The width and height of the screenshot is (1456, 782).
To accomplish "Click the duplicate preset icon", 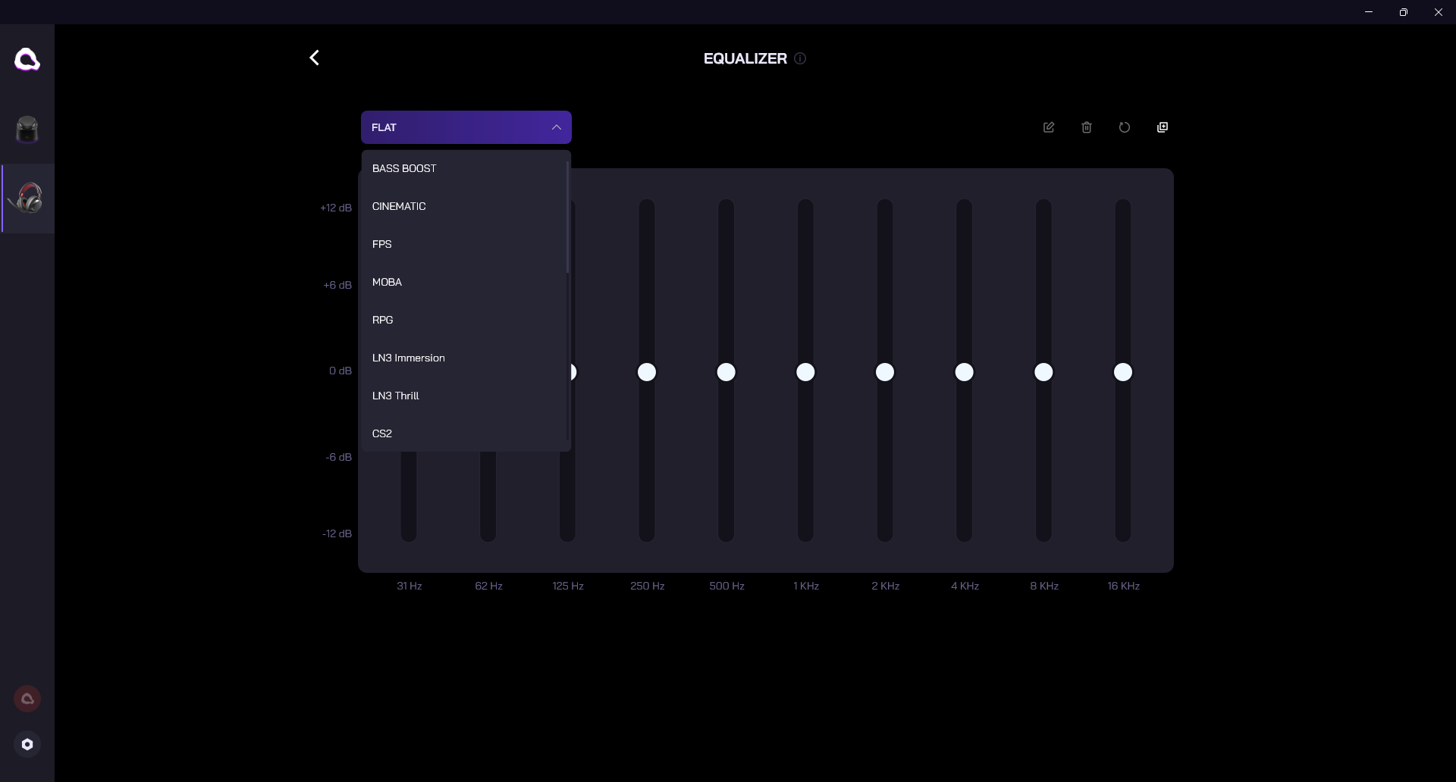I will (1163, 127).
